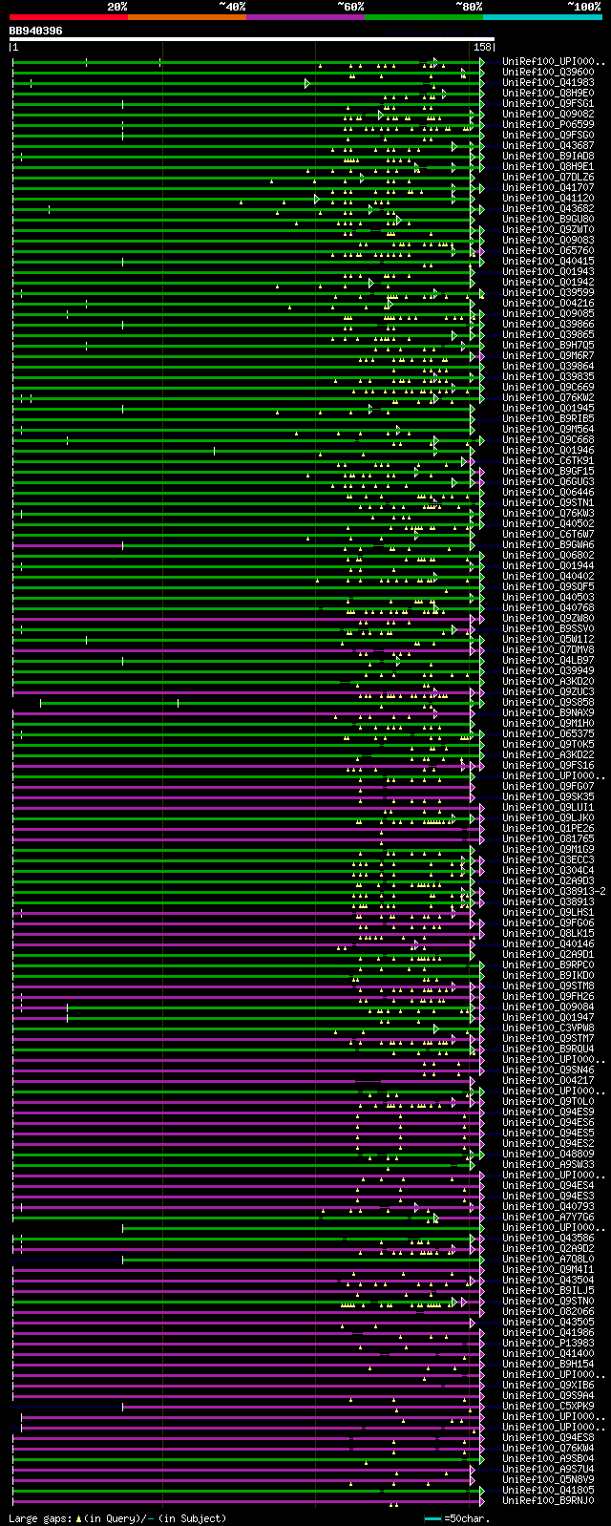This screenshot has width=611, height=1526.
Task: Click the red ~20% identity color band
Action: pos(68,17)
